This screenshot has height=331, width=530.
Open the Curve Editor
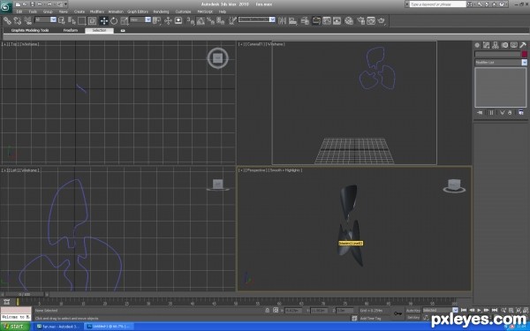pos(327,21)
